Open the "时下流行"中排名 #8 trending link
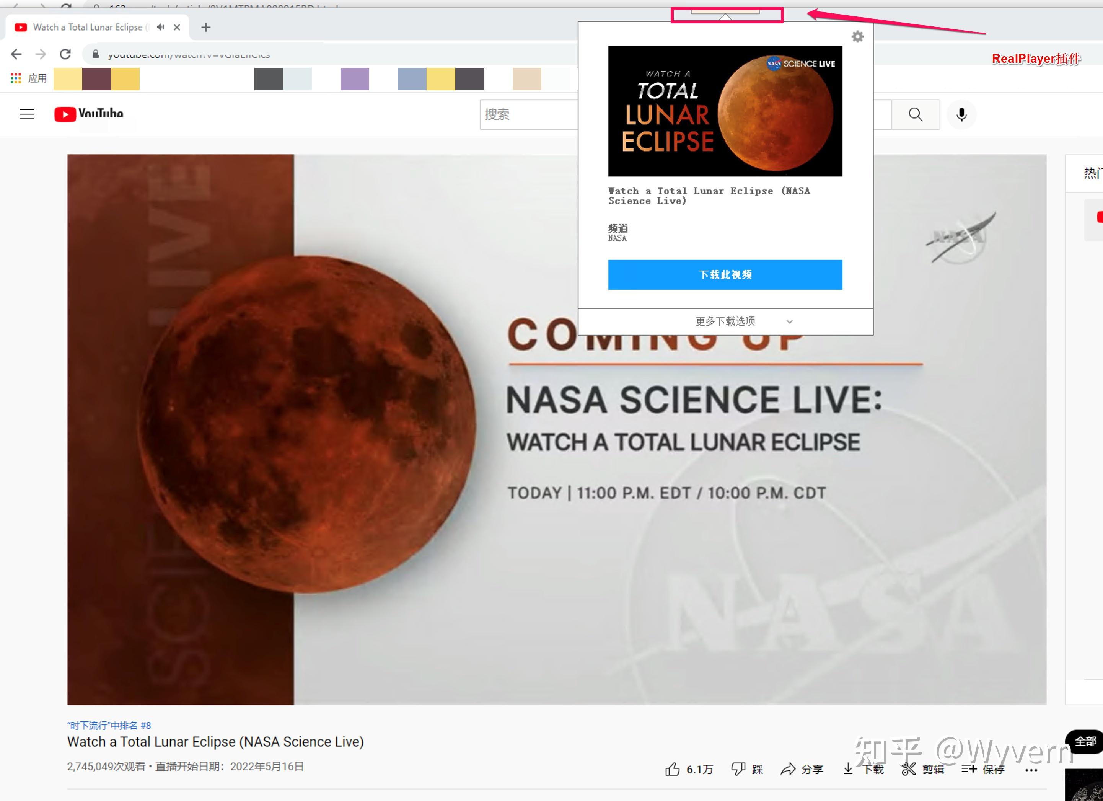The width and height of the screenshot is (1103, 801). pos(109,726)
